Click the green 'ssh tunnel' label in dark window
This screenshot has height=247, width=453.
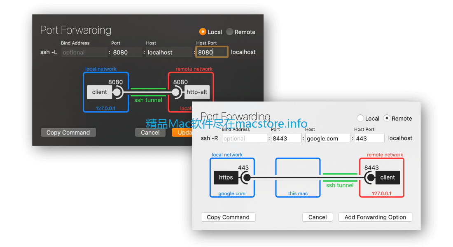(x=148, y=100)
